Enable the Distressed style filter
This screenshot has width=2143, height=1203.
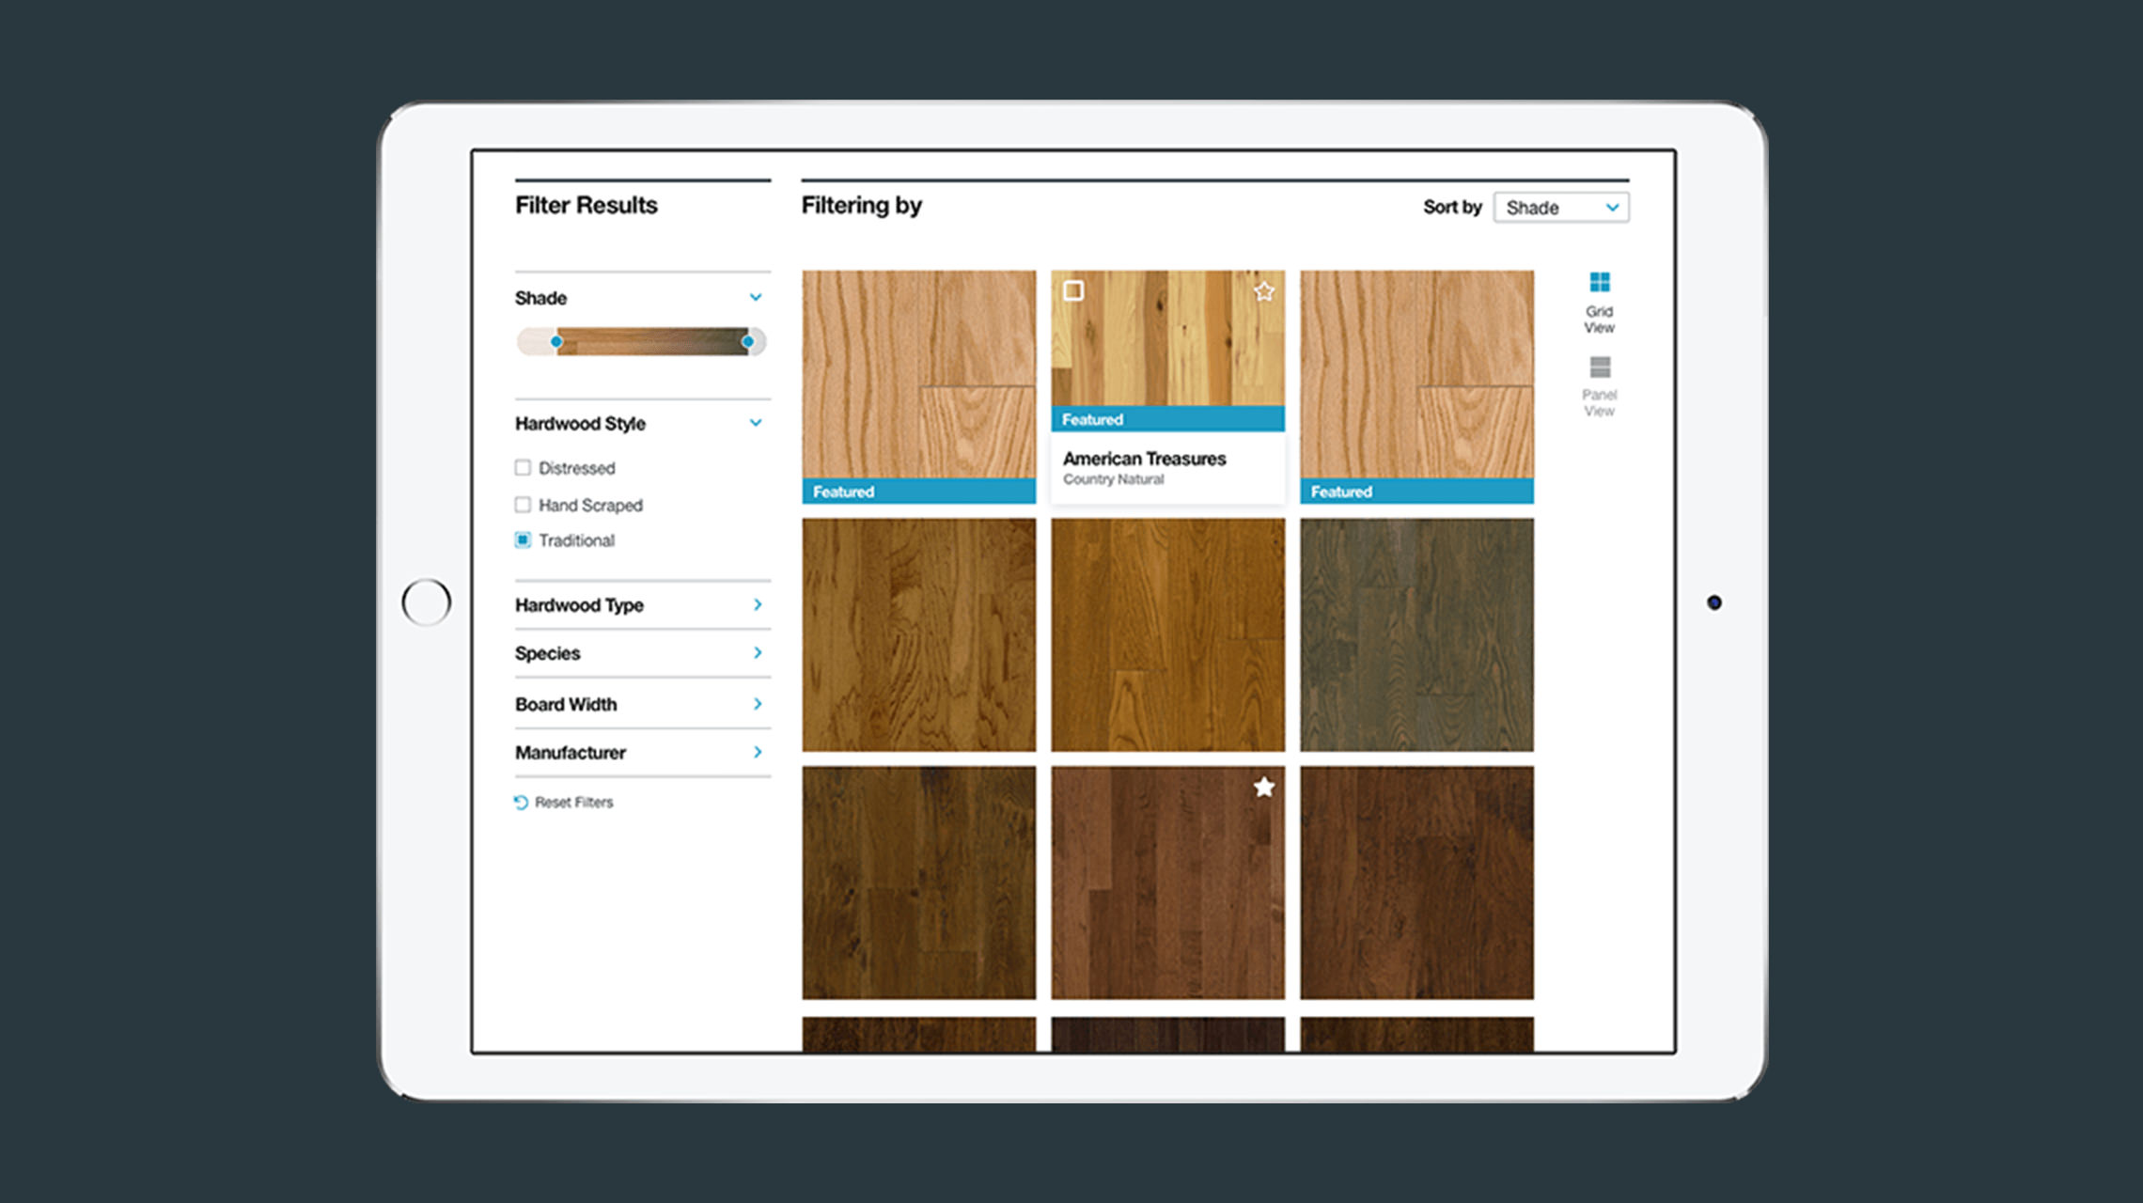[x=523, y=467]
